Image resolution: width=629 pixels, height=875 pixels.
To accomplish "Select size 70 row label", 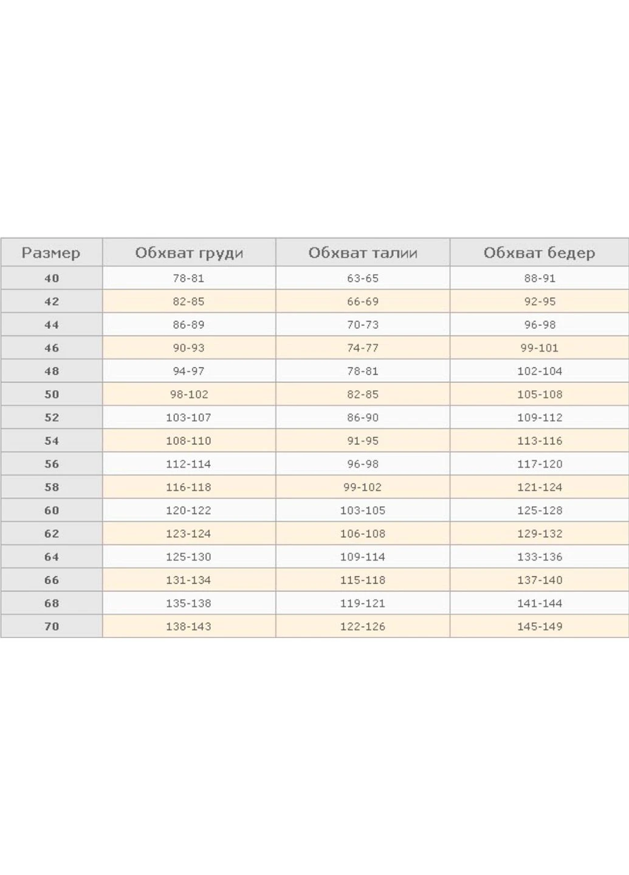I will 52,626.
